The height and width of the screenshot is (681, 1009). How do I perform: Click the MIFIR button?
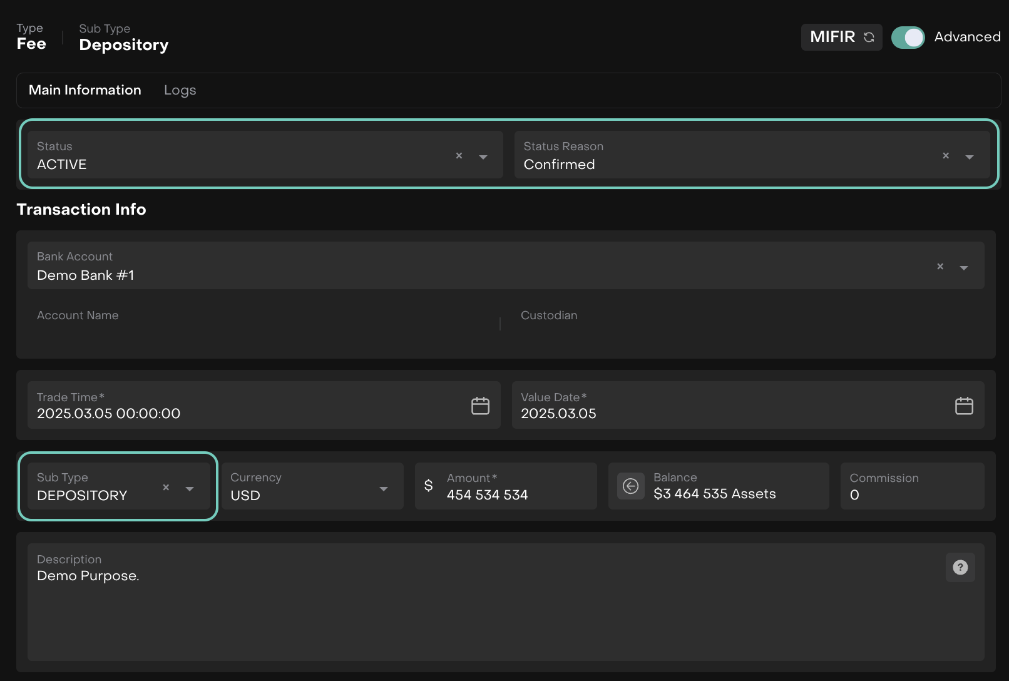832,37
